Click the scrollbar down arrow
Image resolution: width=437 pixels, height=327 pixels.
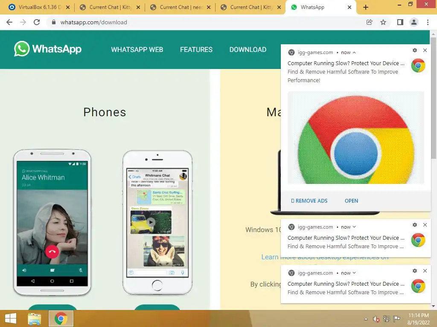click(x=434, y=306)
